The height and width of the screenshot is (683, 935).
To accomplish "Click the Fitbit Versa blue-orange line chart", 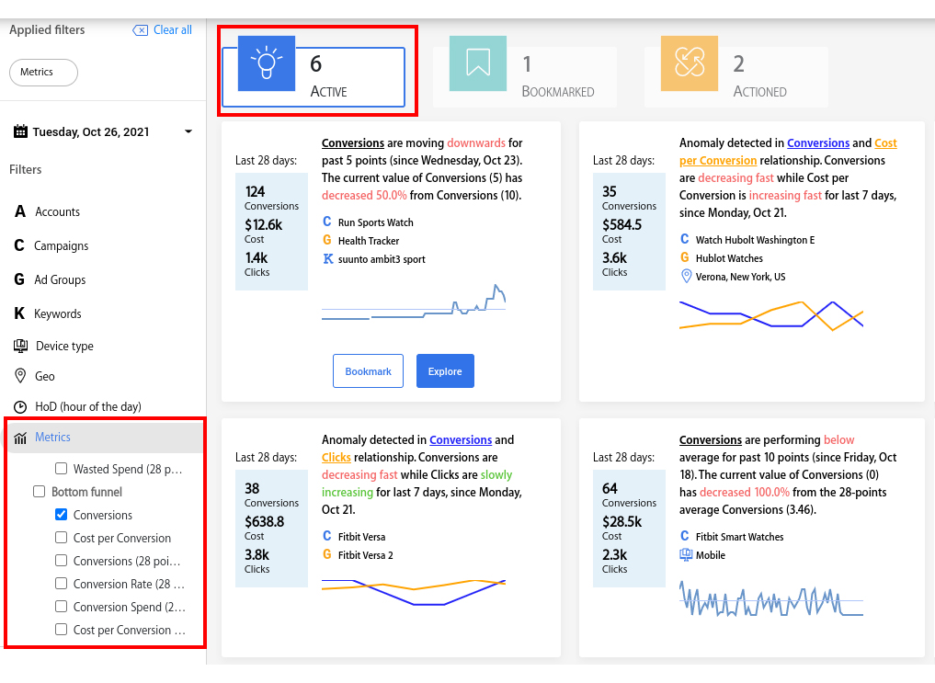I will [414, 592].
